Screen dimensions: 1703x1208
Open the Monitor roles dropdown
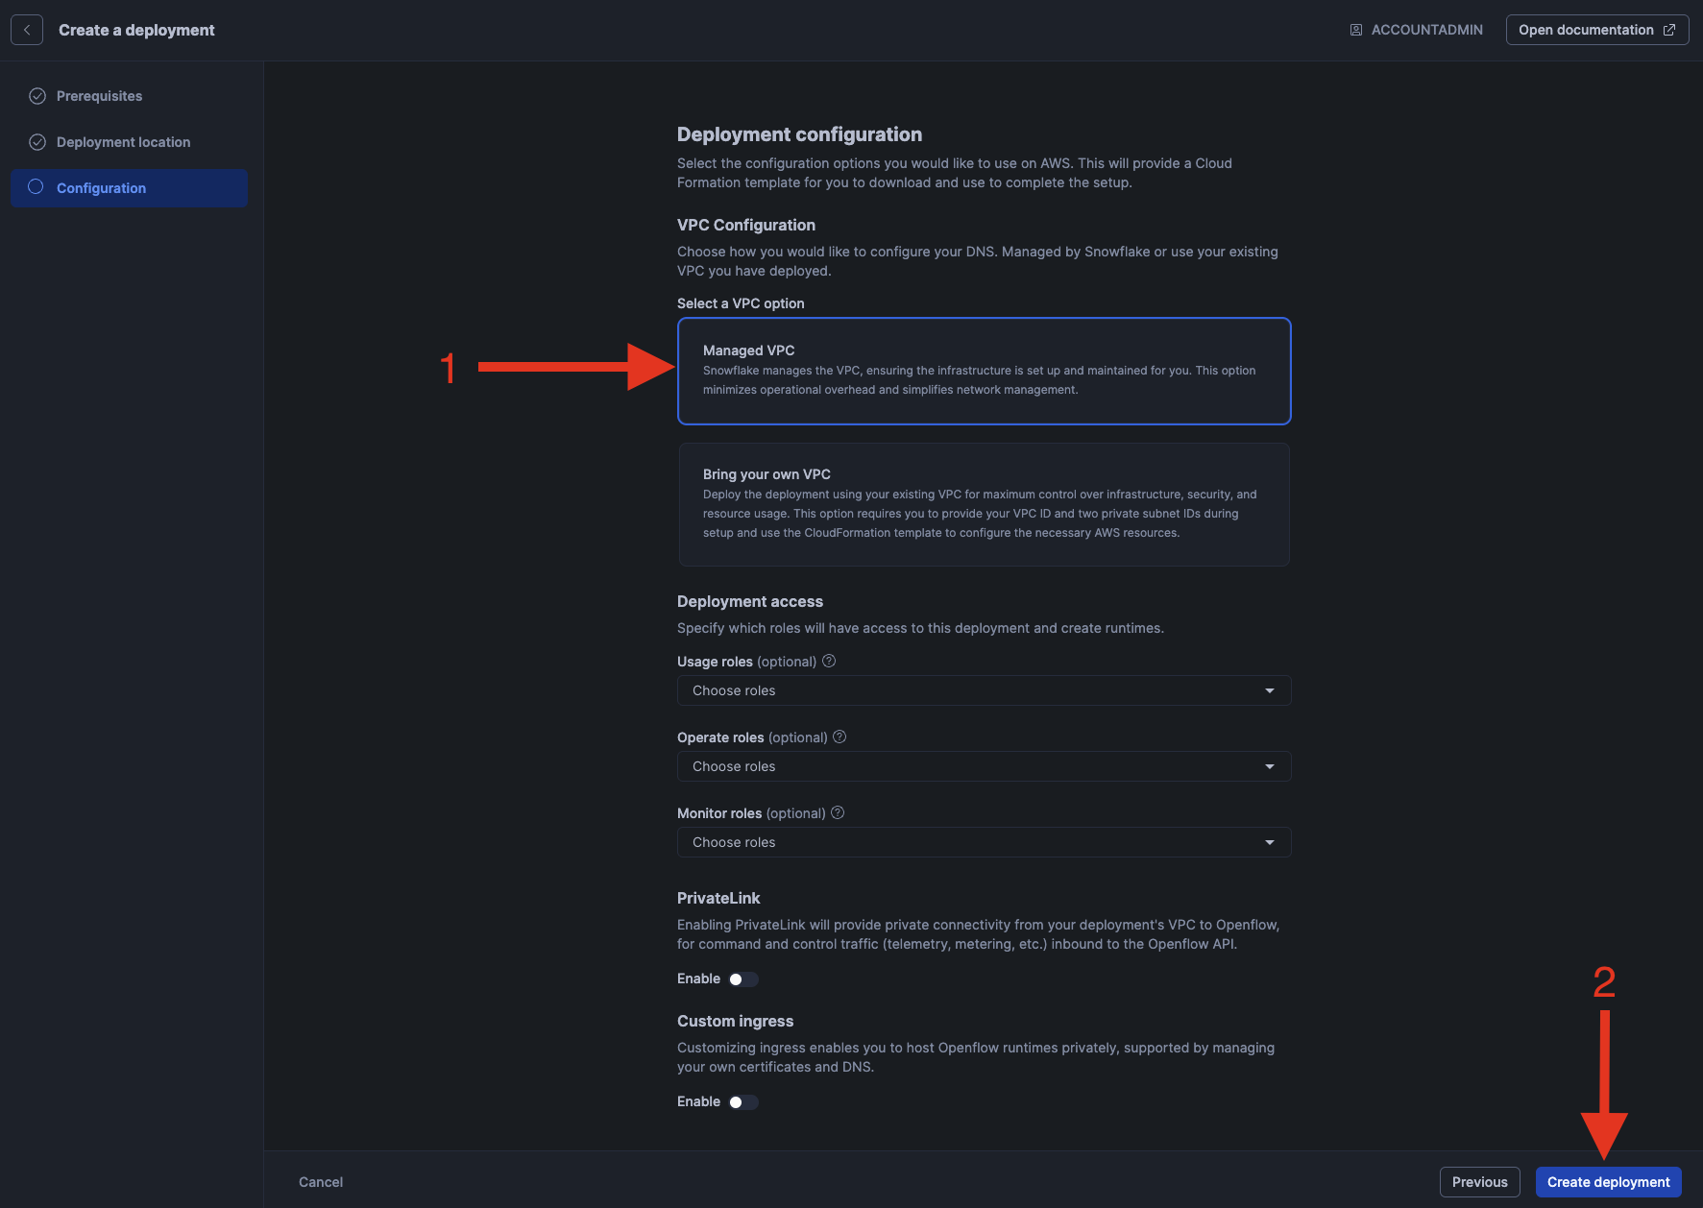[x=984, y=842]
